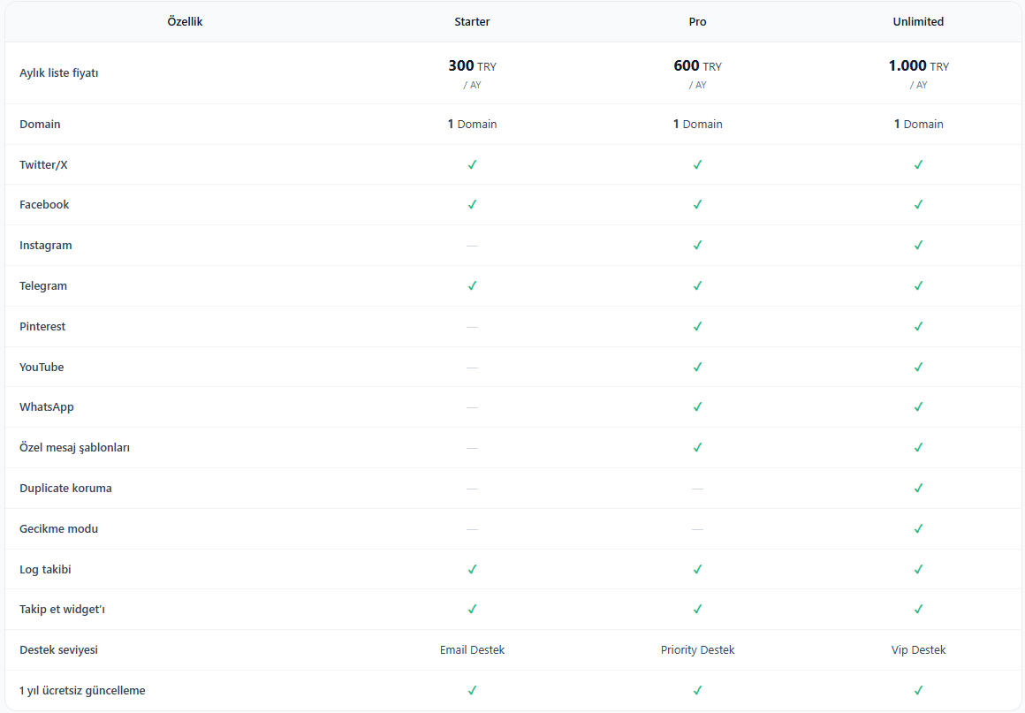Click the 1.000 TRY price
This screenshot has height=713, width=1025.
[918, 66]
